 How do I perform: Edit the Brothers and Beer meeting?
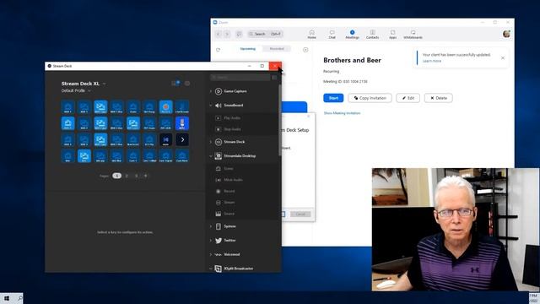(408, 98)
